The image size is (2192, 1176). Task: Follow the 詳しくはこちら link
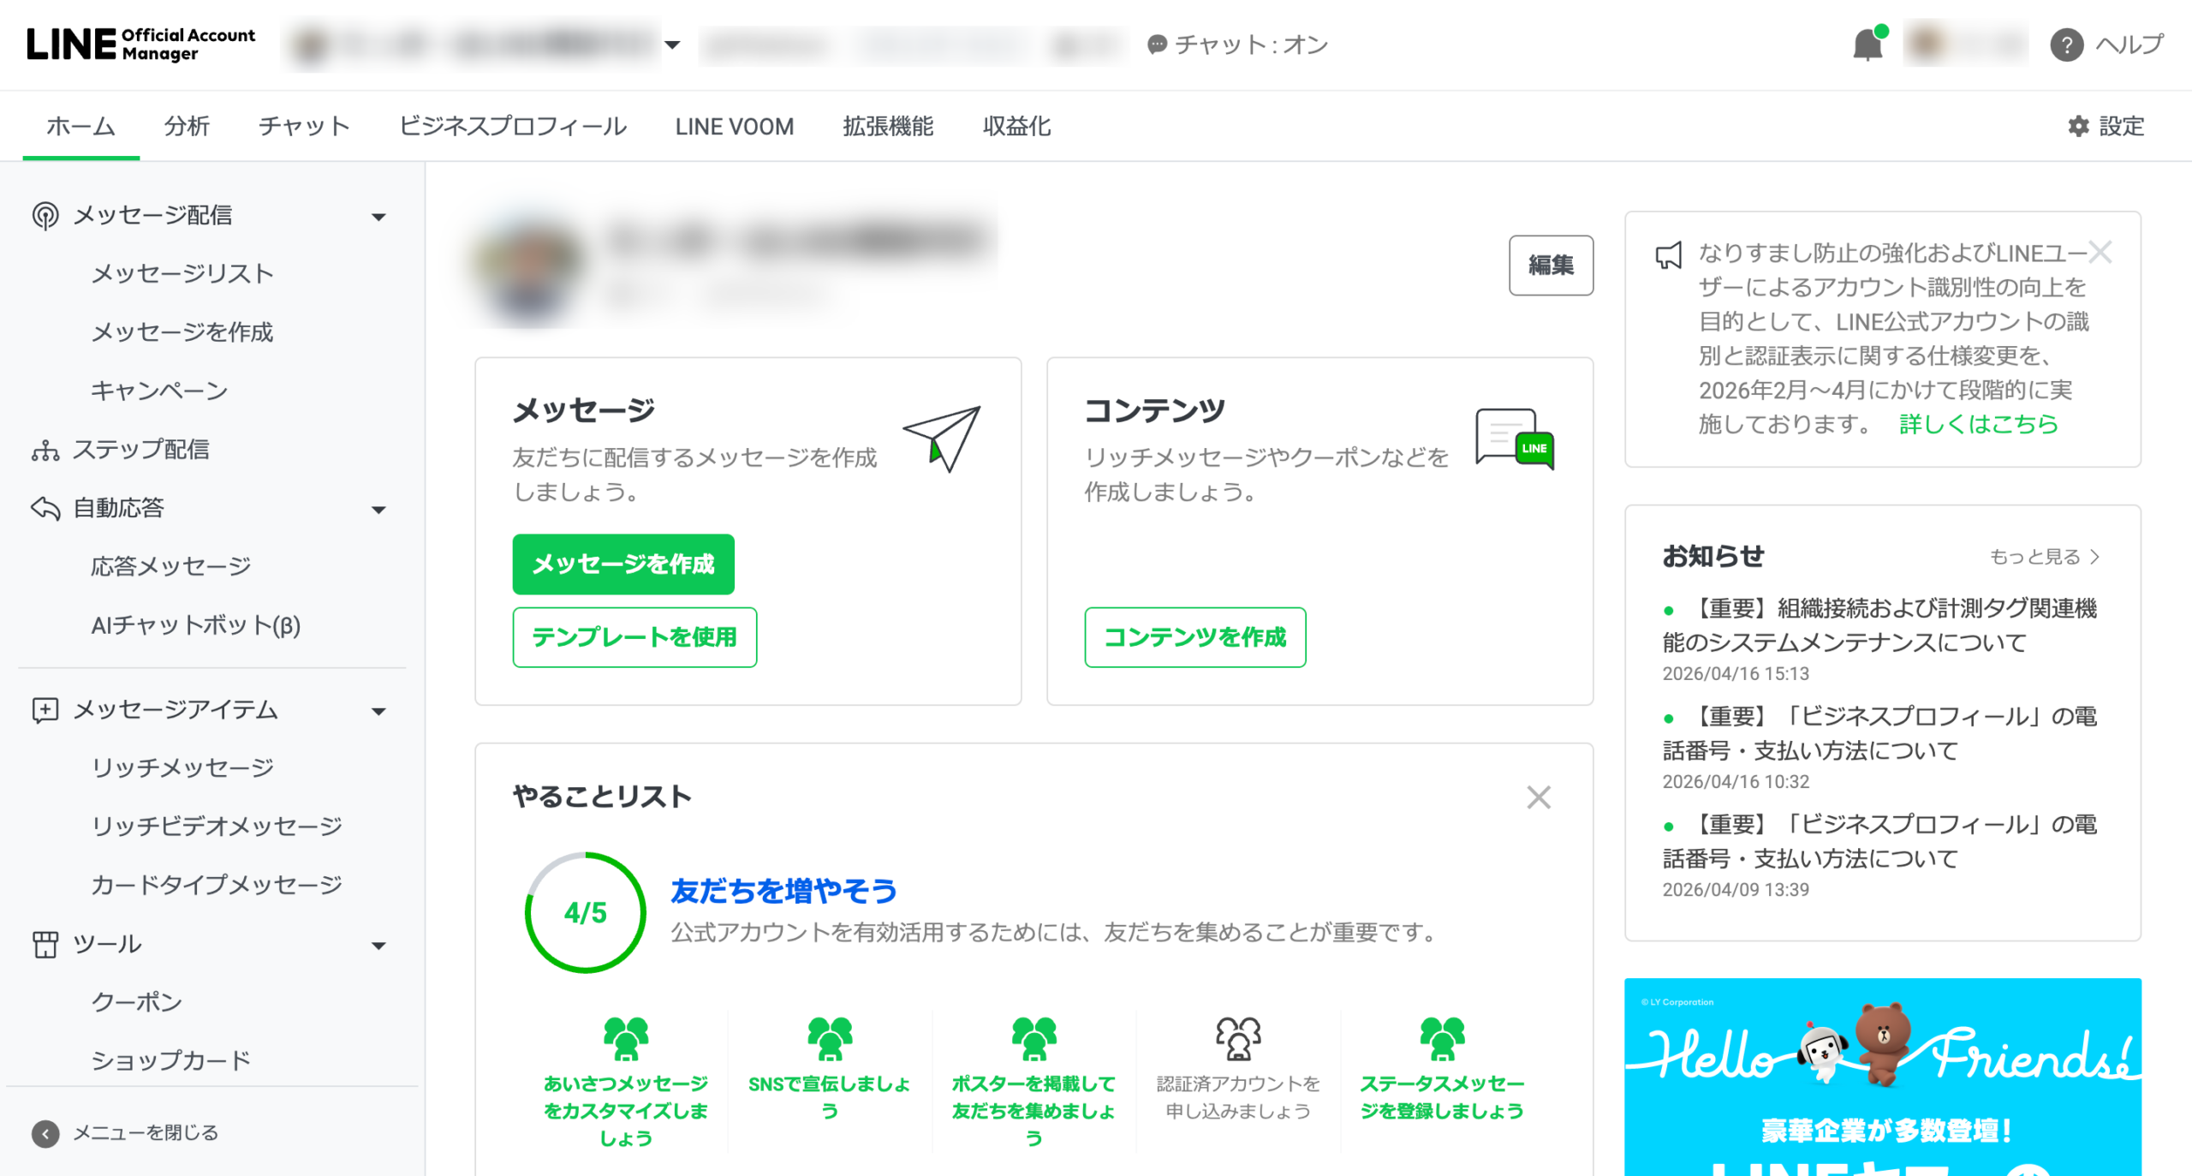click(x=1978, y=424)
